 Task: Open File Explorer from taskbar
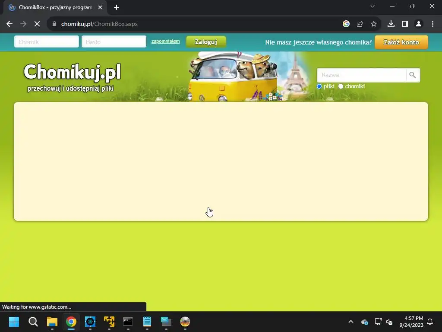pyautogui.click(x=52, y=322)
